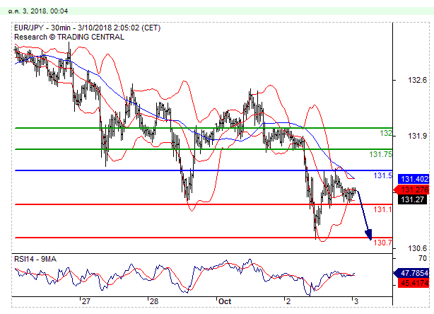Click the date axis label 3
This screenshot has width=434, height=314.
[x=356, y=301]
